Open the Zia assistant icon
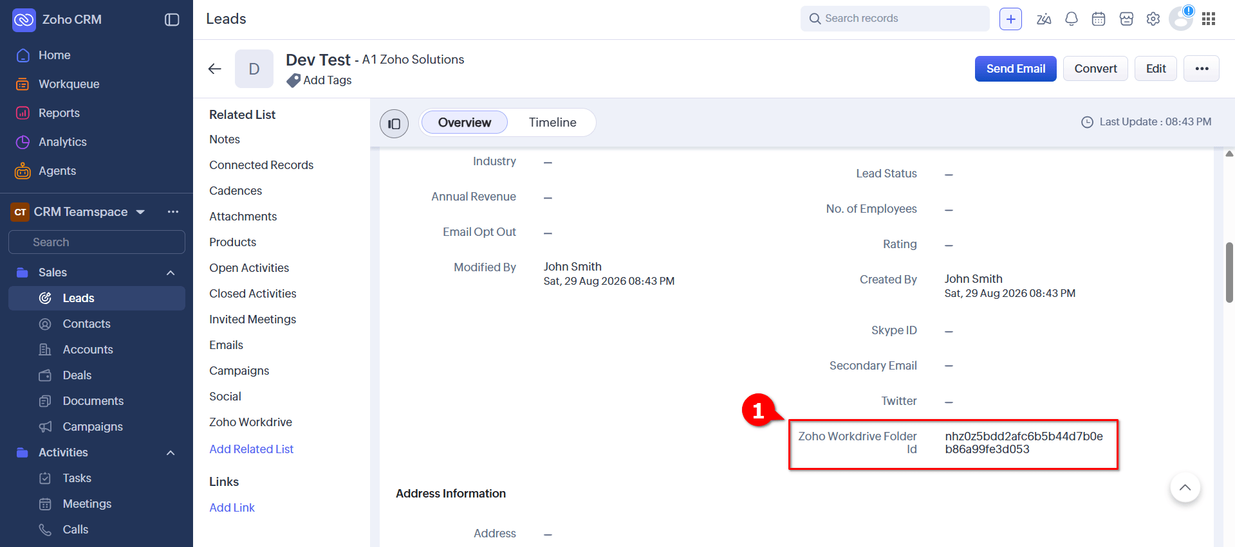Screen dimensions: 1235x547 [1044, 19]
